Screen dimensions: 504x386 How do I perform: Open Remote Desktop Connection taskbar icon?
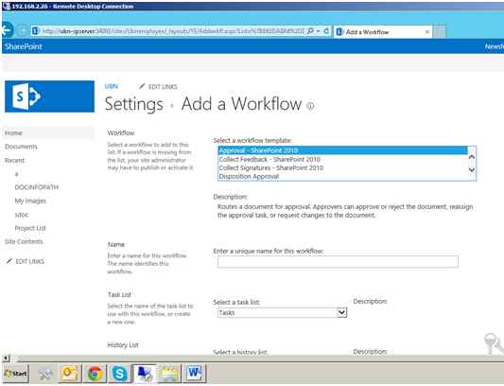145,373
